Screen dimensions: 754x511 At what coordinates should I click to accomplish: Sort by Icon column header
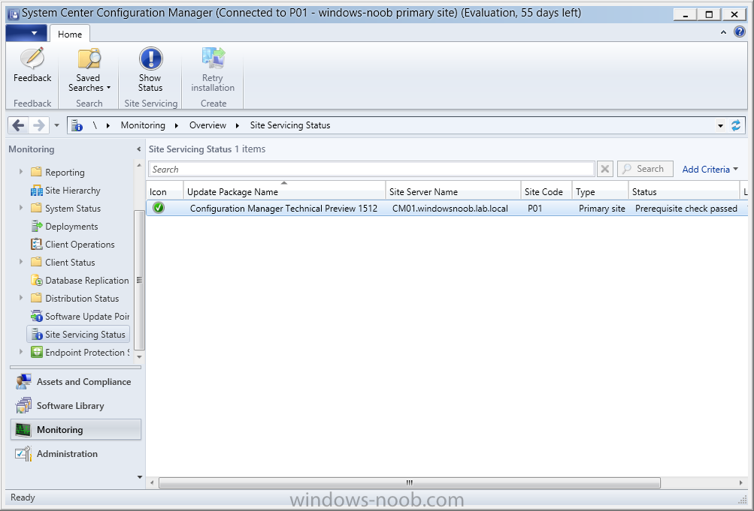[165, 191]
